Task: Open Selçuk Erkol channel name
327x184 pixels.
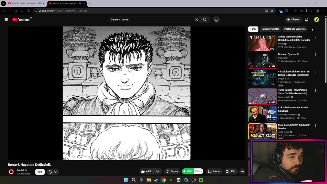Action: [284, 79]
